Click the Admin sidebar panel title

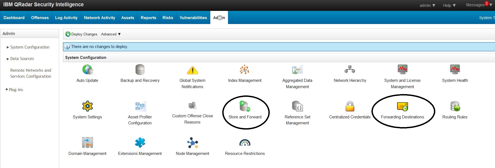coord(9,34)
